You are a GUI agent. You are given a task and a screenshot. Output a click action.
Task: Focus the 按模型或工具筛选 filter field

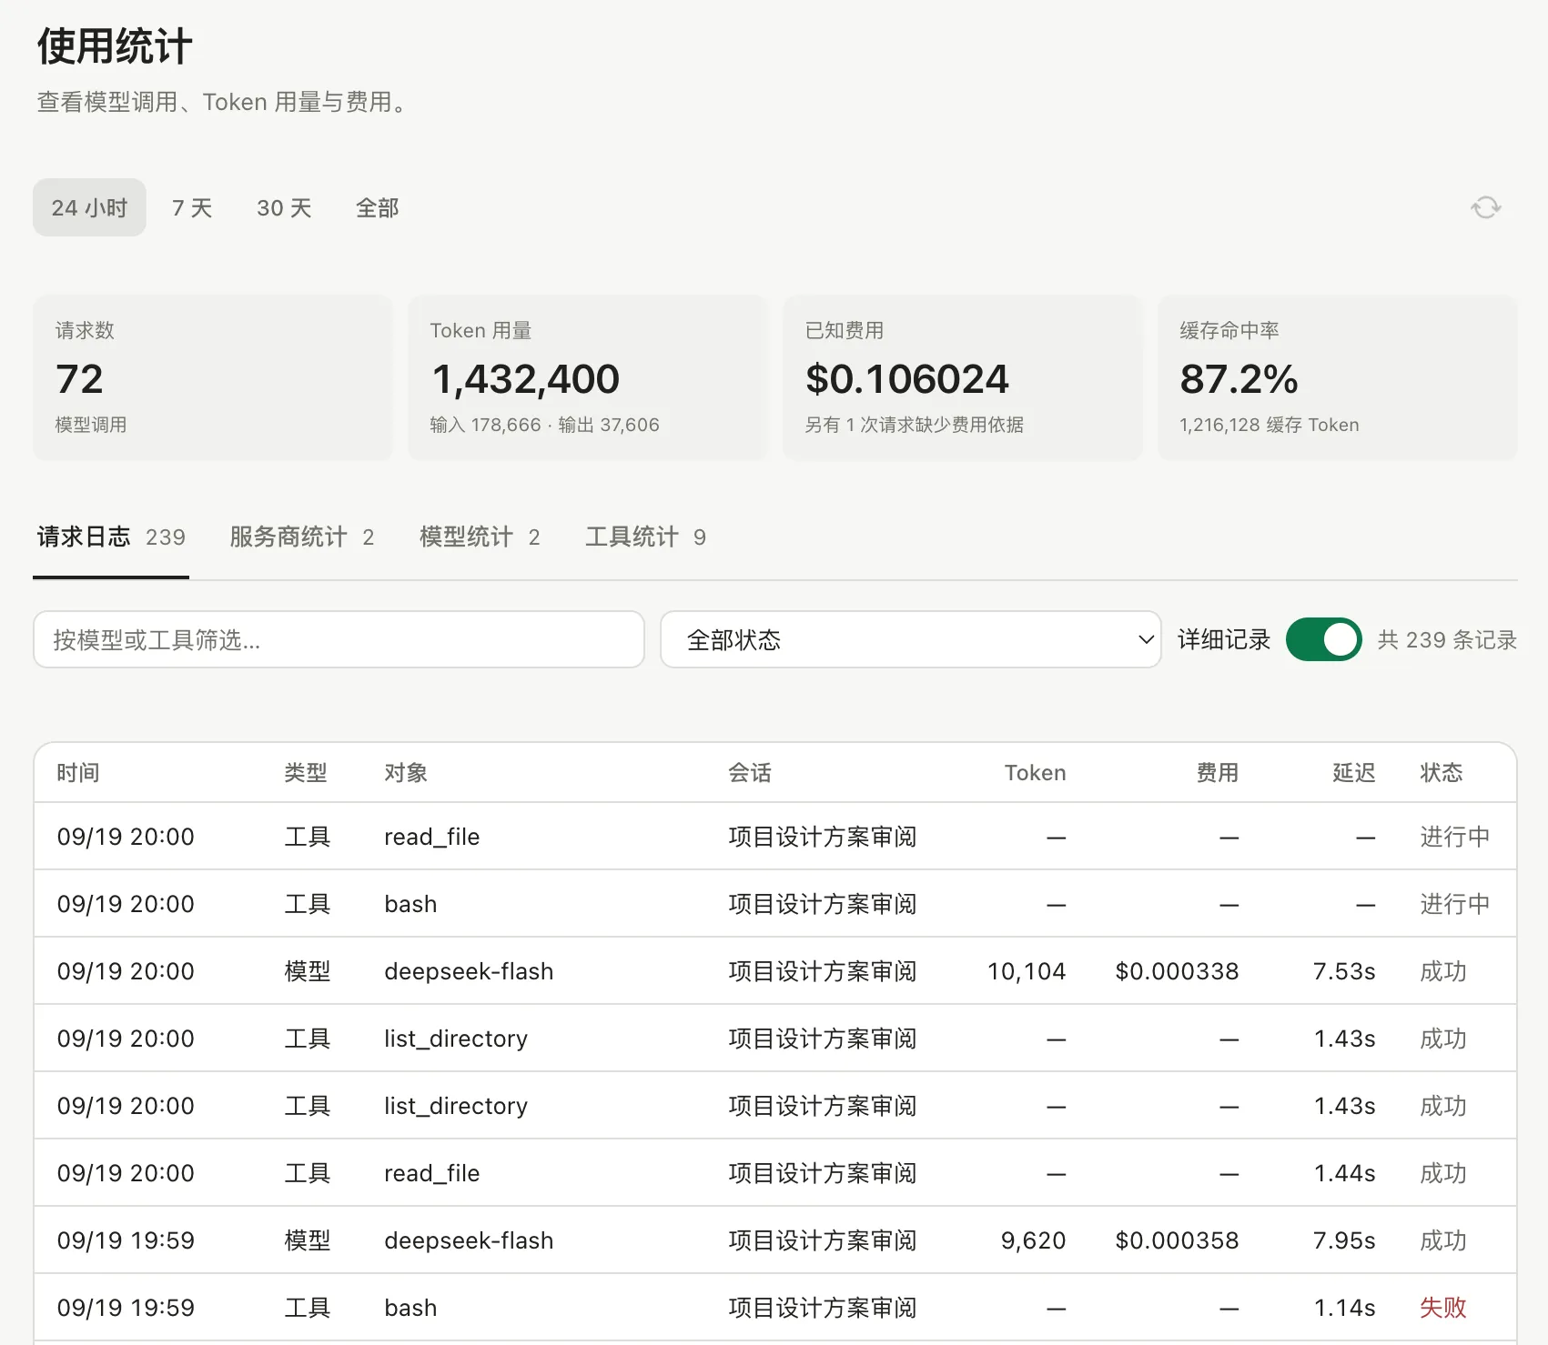[x=339, y=639]
